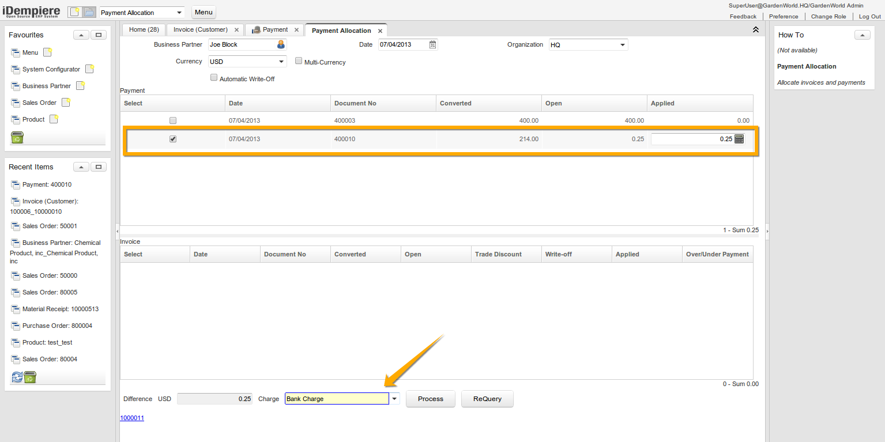This screenshot has height=442, width=885.
Task: Expand the Organization dropdown
Action: pyautogui.click(x=623, y=44)
